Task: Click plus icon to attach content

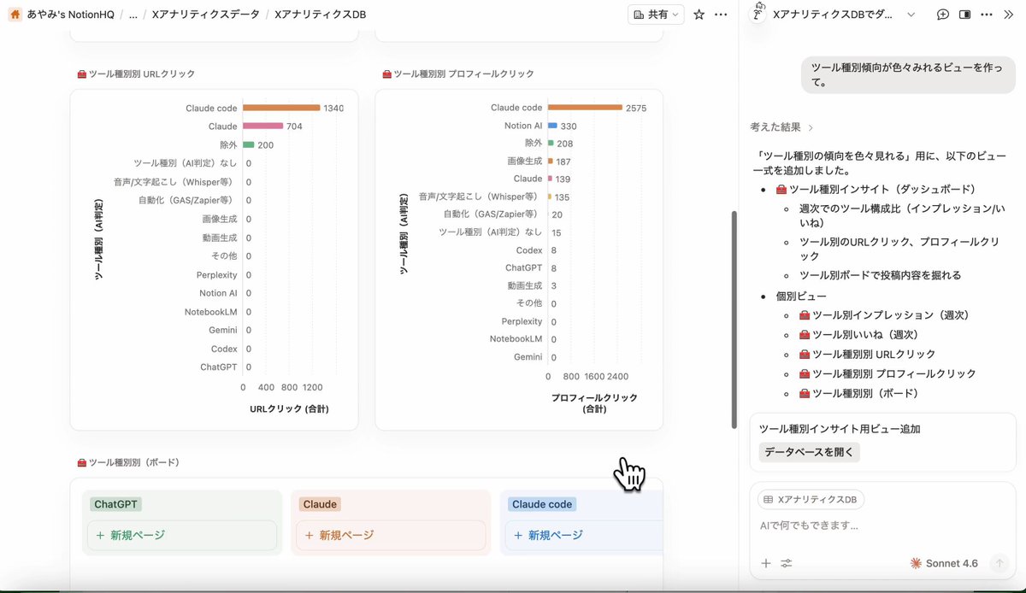Action: 766,563
